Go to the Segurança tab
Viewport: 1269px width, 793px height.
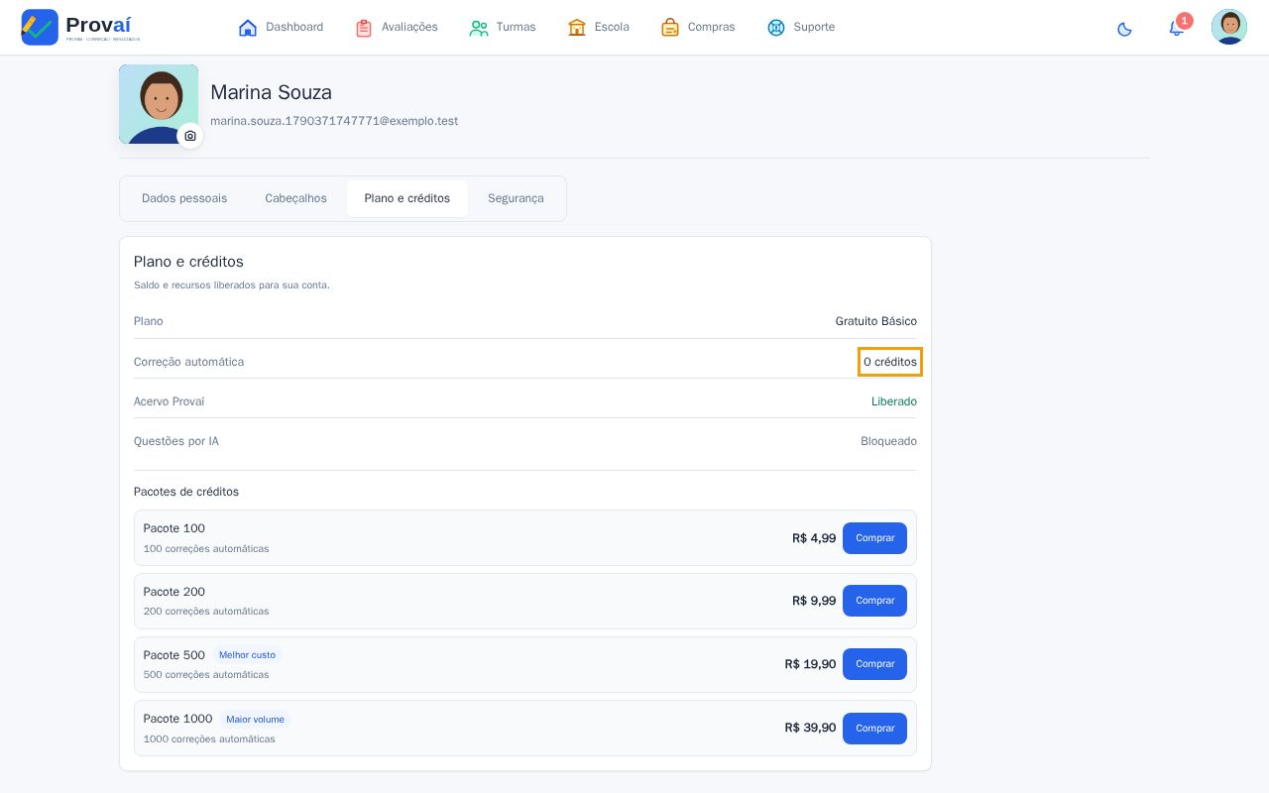coord(516,198)
